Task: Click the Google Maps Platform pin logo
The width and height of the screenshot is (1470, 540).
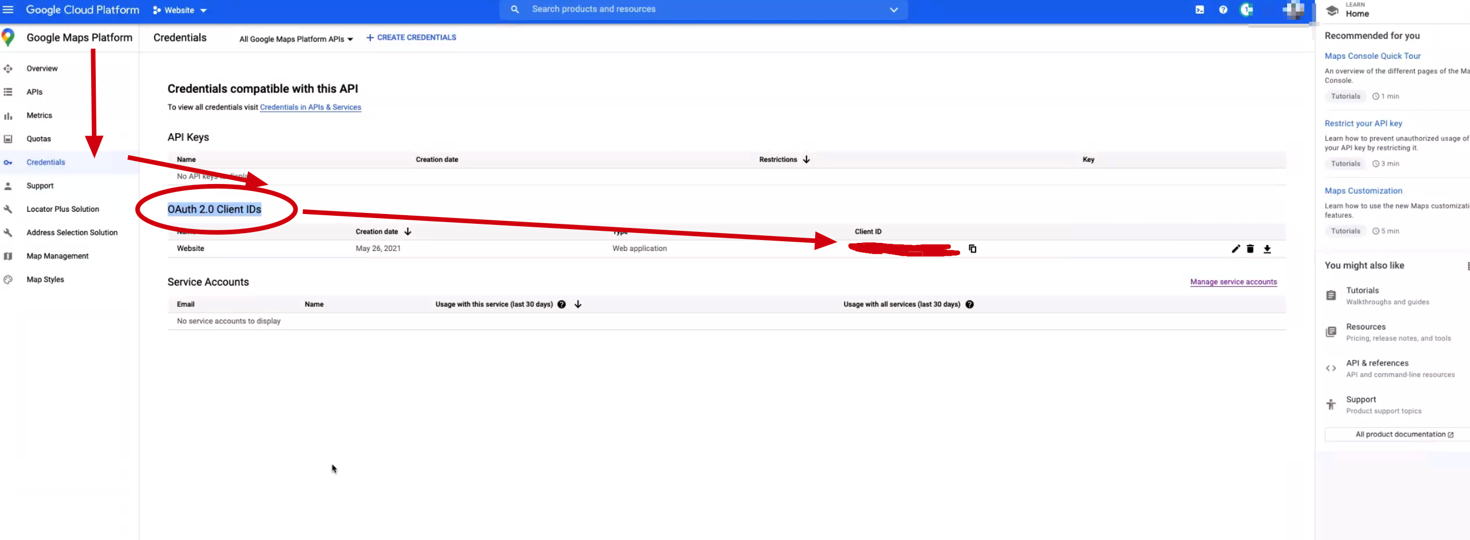Action: [x=8, y=37]
